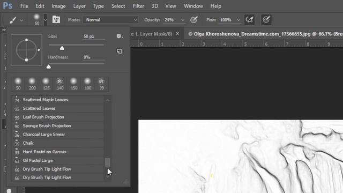Click the brush Size value field
The image size is (343, 193).
(x=94, y=36)
